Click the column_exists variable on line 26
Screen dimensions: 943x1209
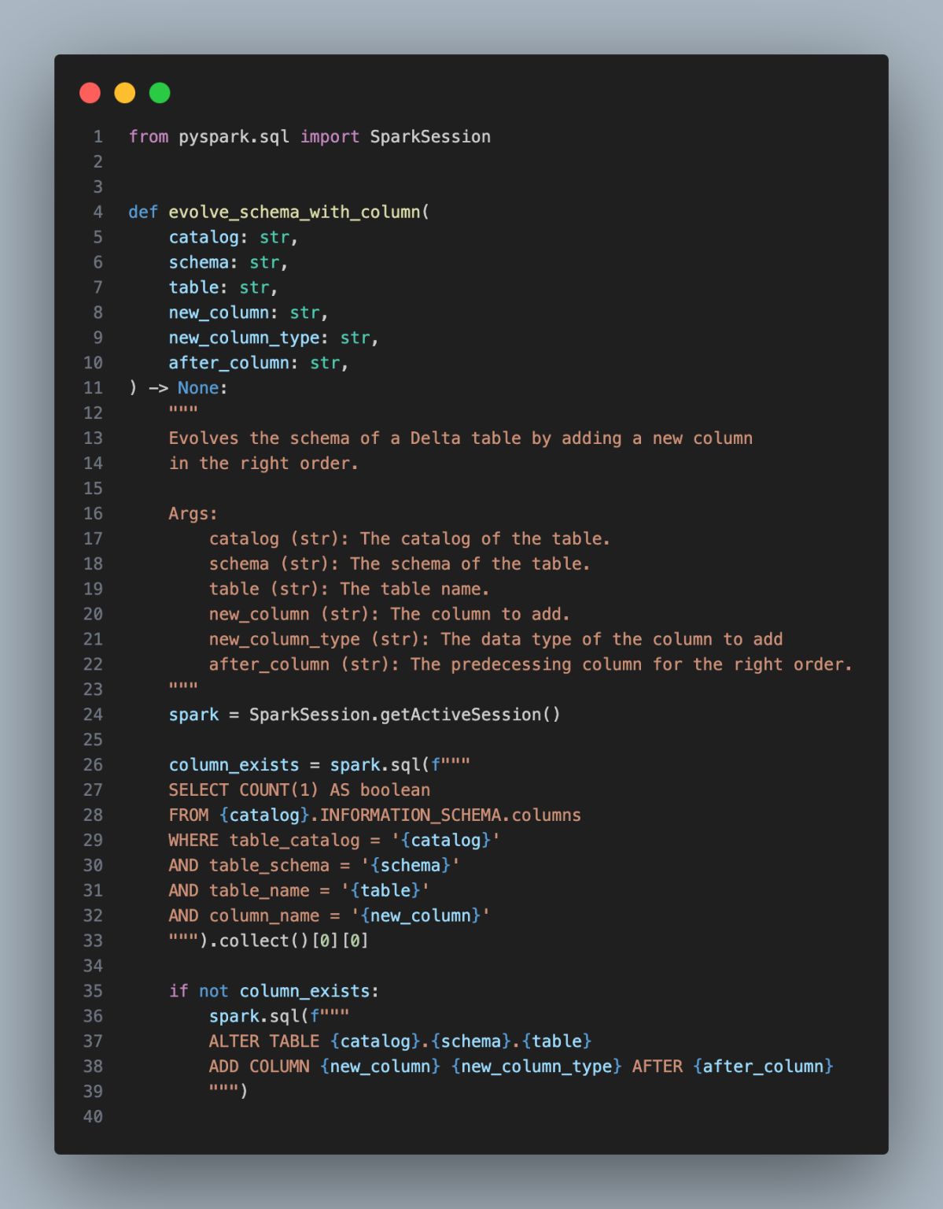234,765
